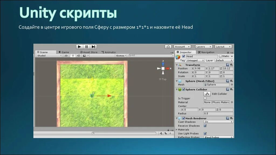
Task: Toggle scene audio speaker icon
Action: tap(78, 55)
